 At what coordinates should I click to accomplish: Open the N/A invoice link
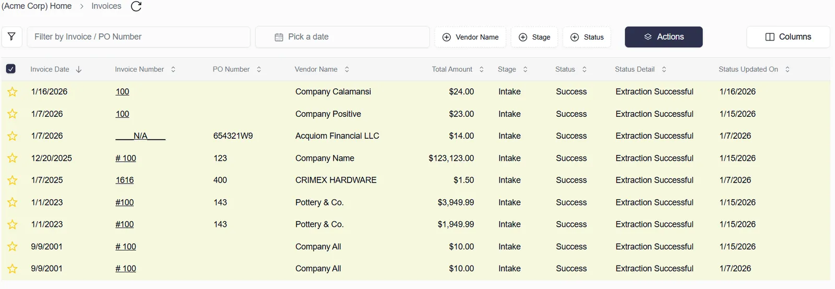coord(140,136)
